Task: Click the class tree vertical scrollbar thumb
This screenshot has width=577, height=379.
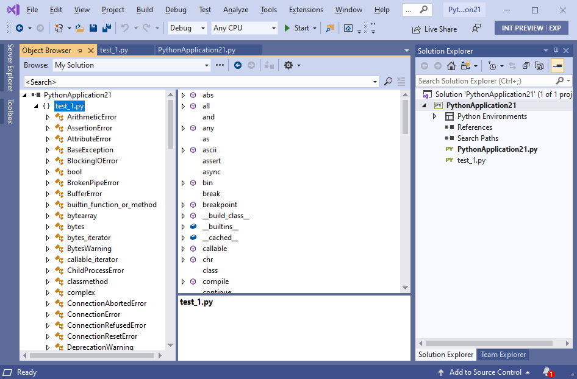Action: click(x=170, y=124)
